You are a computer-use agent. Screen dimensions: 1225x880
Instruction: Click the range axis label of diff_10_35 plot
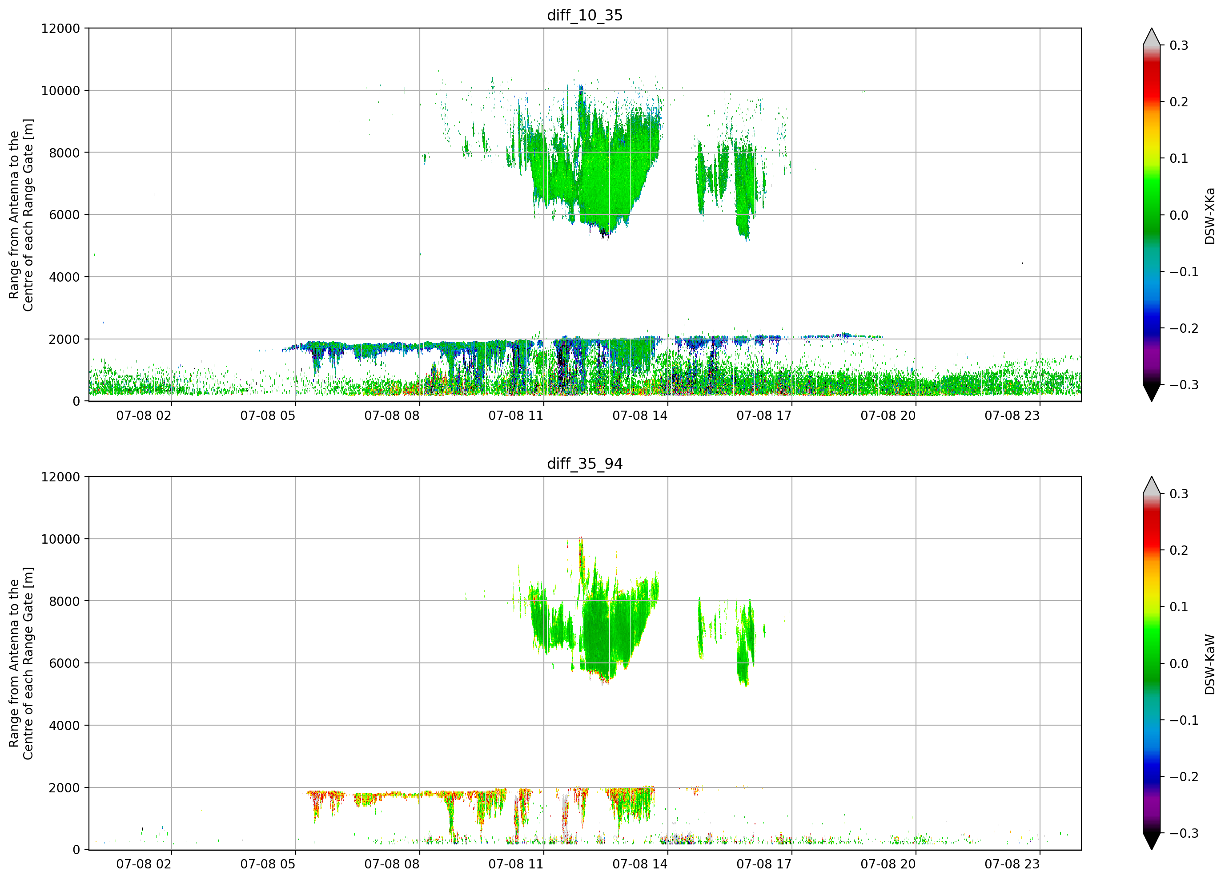21,214
